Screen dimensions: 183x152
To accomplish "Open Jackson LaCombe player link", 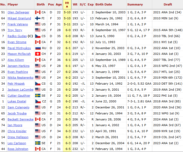I will pos(20,90).
